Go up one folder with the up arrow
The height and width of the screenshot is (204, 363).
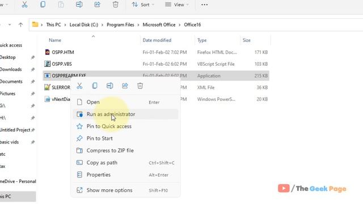coord(20,25)
